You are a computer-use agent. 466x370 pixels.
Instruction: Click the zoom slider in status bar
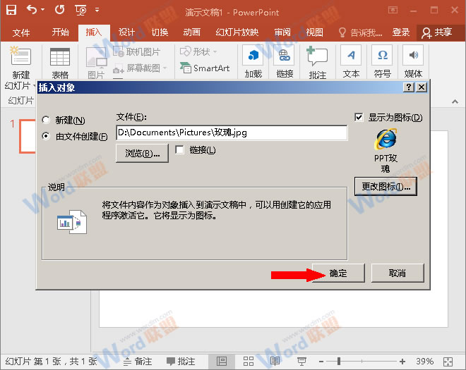(339, 362)
